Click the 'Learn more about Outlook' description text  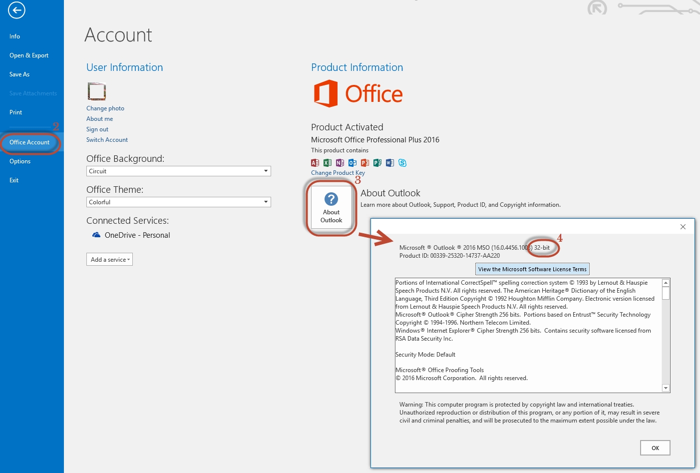point(460,205)
